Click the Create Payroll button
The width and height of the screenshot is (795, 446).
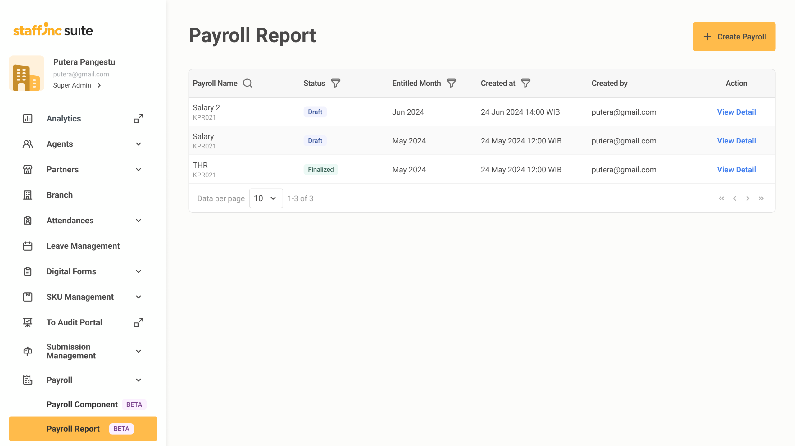tap(734, 37)
